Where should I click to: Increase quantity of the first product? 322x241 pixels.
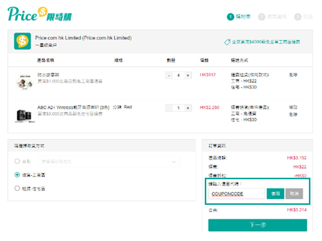pyautogui.click(x=188, y=75)
